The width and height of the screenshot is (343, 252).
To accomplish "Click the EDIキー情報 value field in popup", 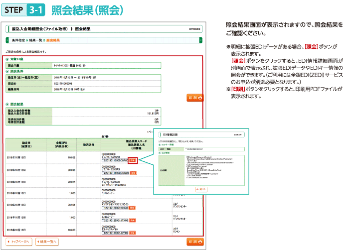I will click(214, 149).
